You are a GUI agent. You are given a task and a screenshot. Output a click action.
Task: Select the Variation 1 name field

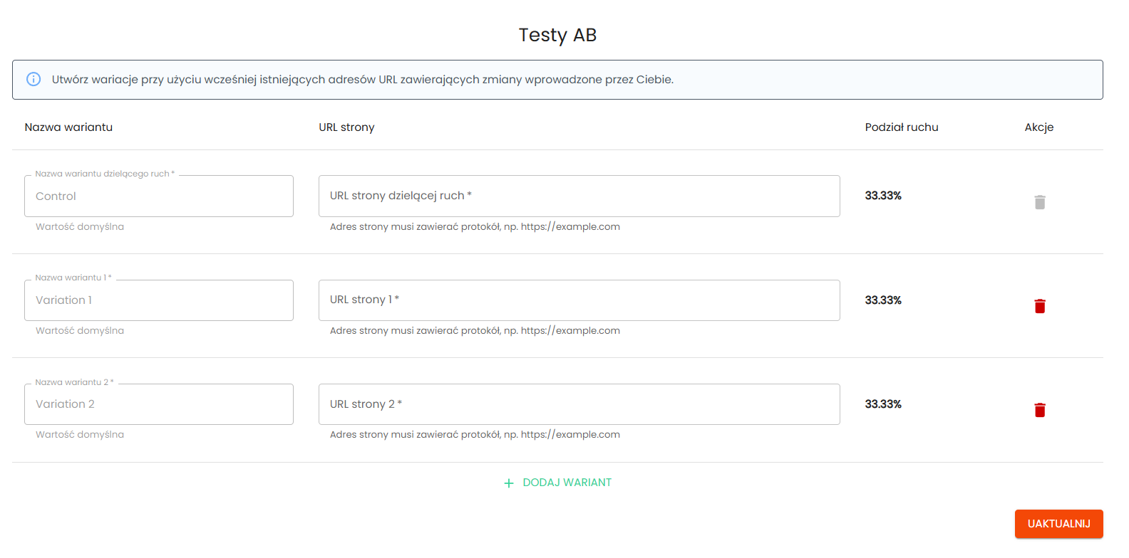coord(158,300)
